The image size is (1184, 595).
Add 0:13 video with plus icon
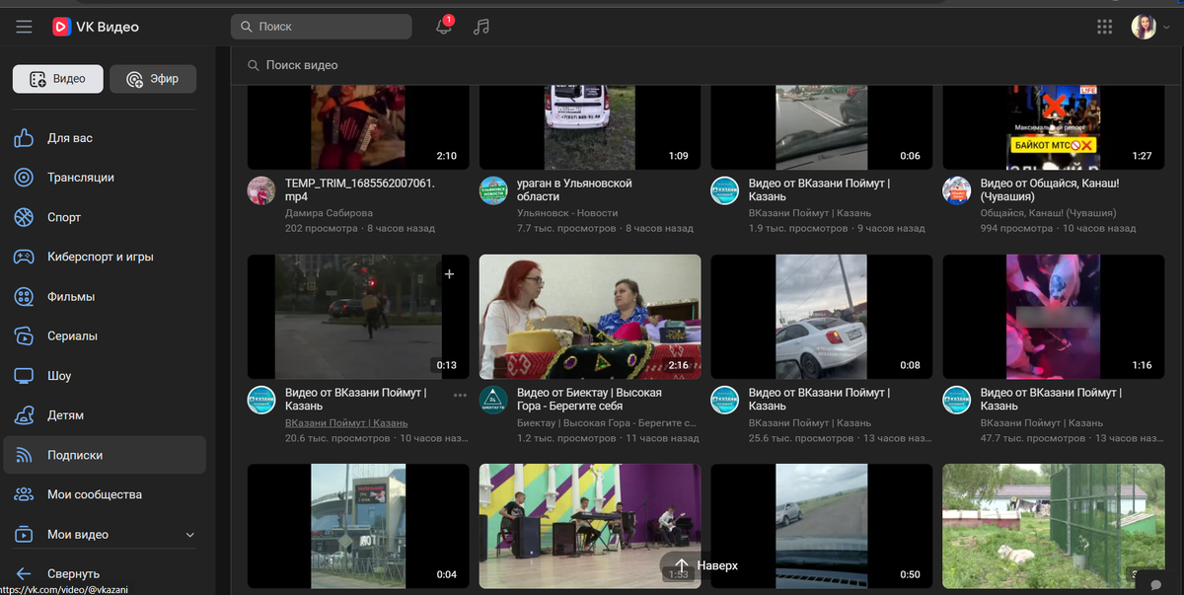[449, 274]
